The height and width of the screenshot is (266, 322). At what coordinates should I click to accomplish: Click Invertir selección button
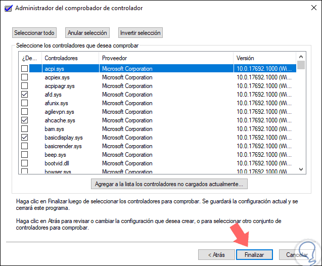pos(140,33)
